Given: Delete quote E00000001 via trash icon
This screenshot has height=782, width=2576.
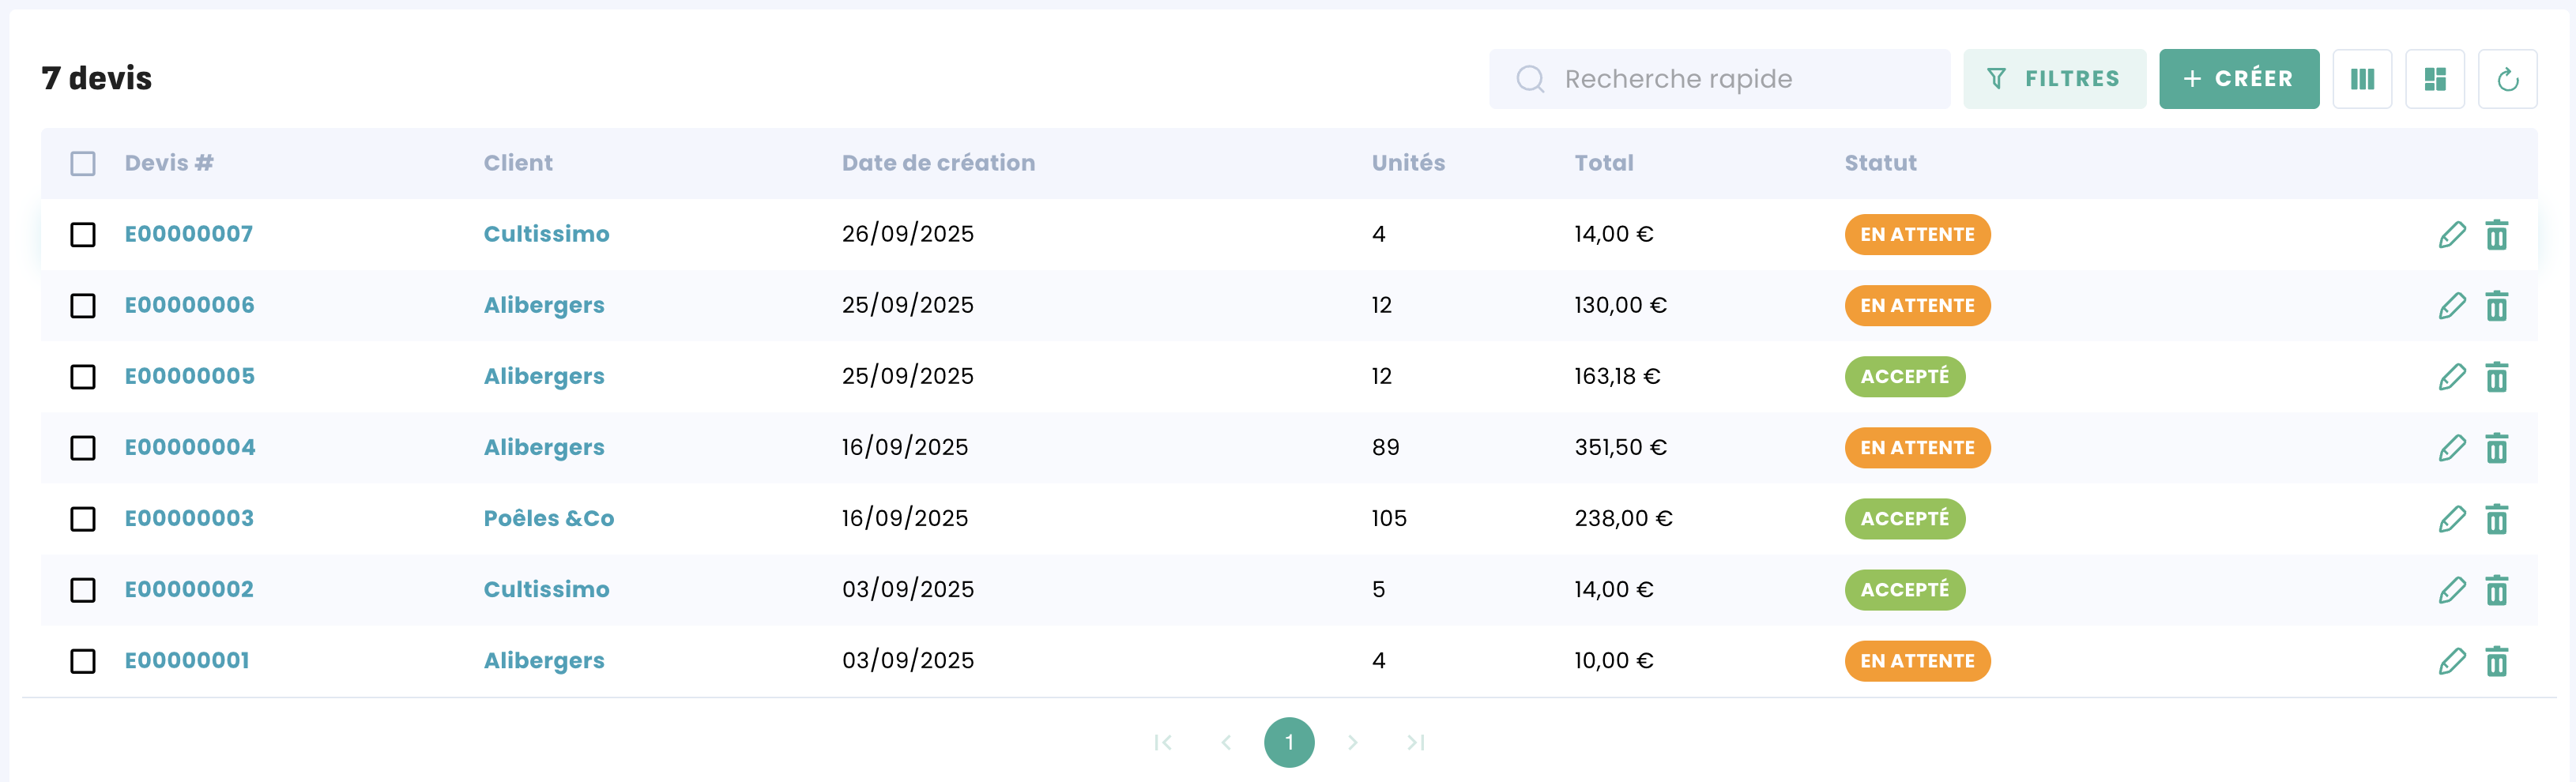Looking at the screenshot, I should (2496, 660).
